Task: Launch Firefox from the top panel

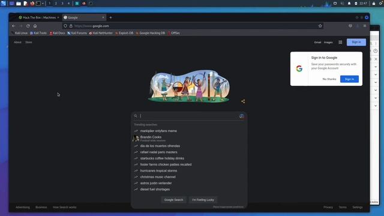Action: point(32,4)
